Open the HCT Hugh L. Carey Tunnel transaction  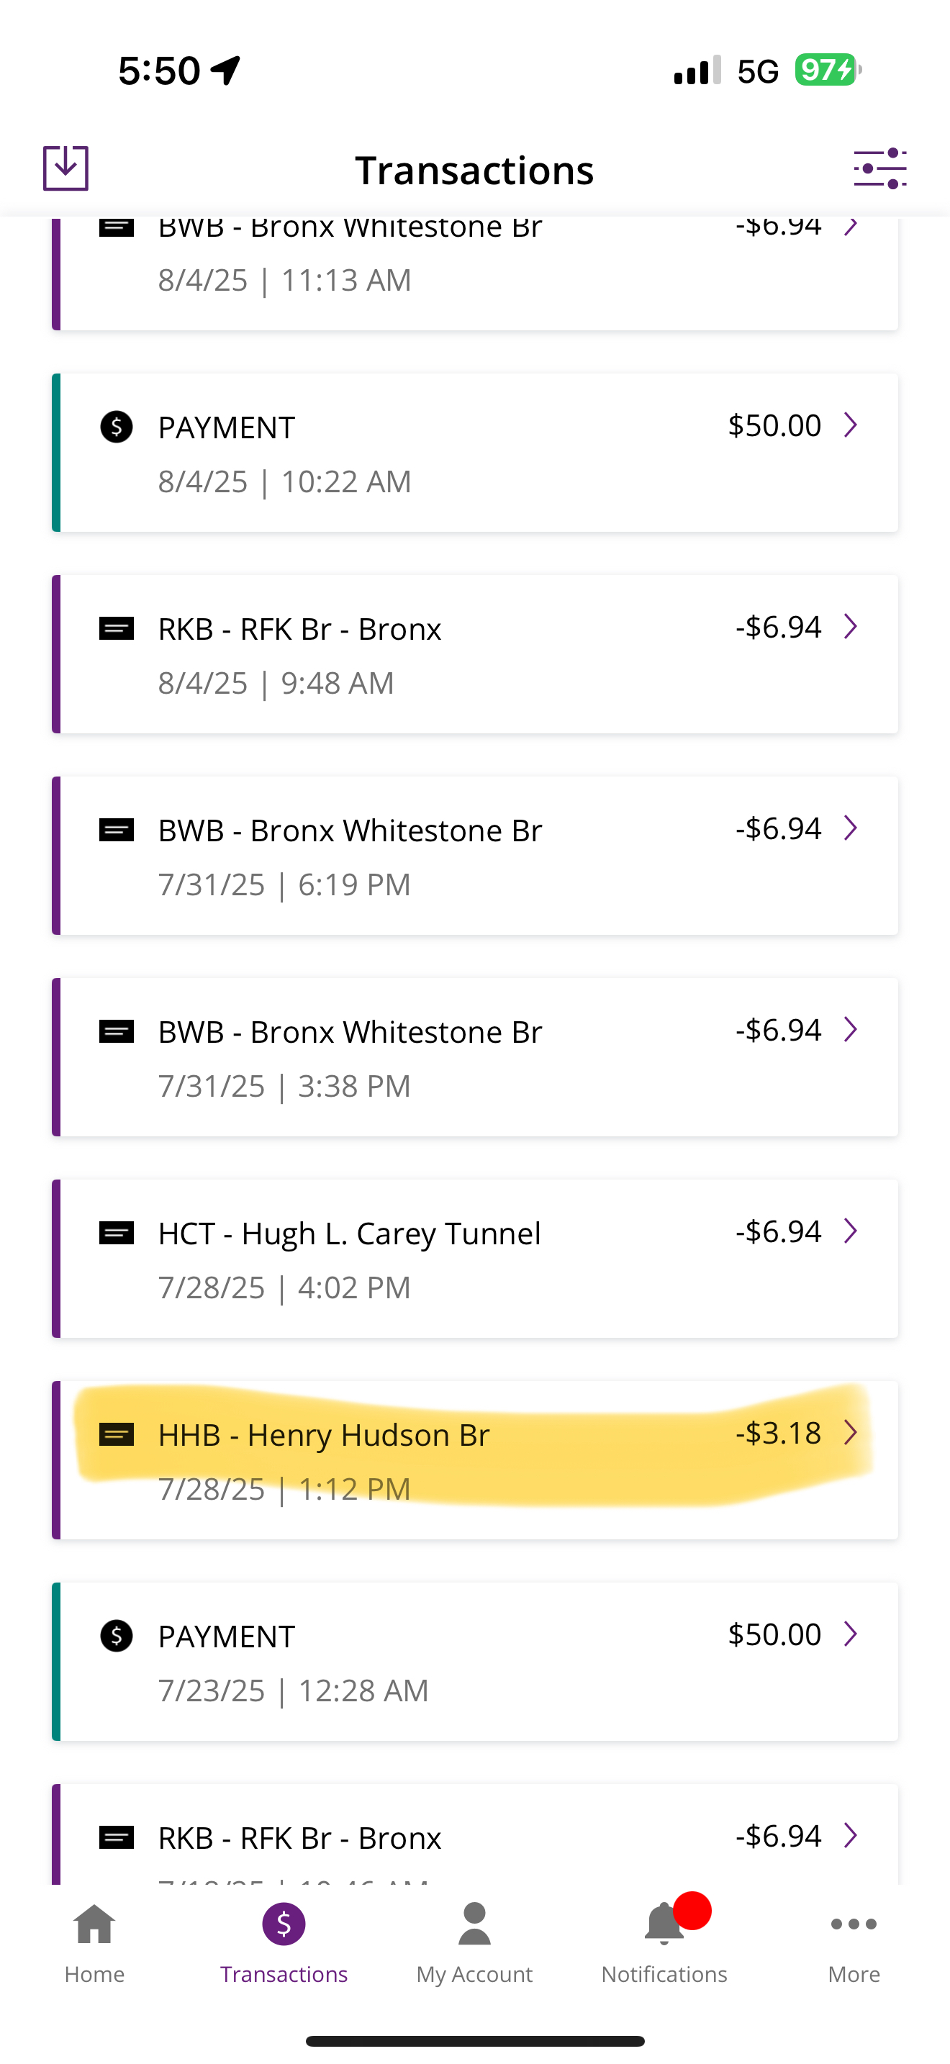coord(474,1259)
